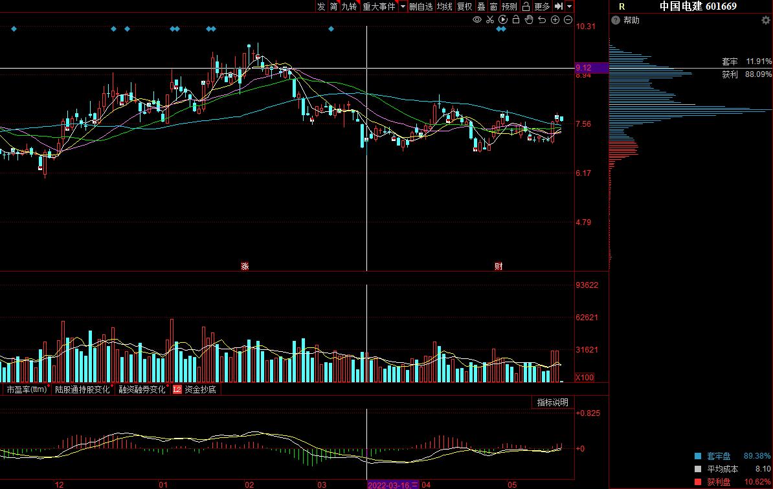Image resolution: width=773 pixels, height=489 pixels.
Task: Click the 删自选 button
Action: tap(421, 6)
